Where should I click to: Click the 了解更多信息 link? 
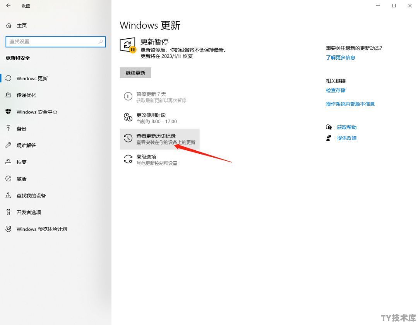click(341, 57)
